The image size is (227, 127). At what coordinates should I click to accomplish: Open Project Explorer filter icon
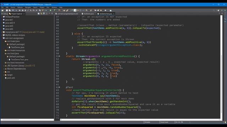[44, 14]
